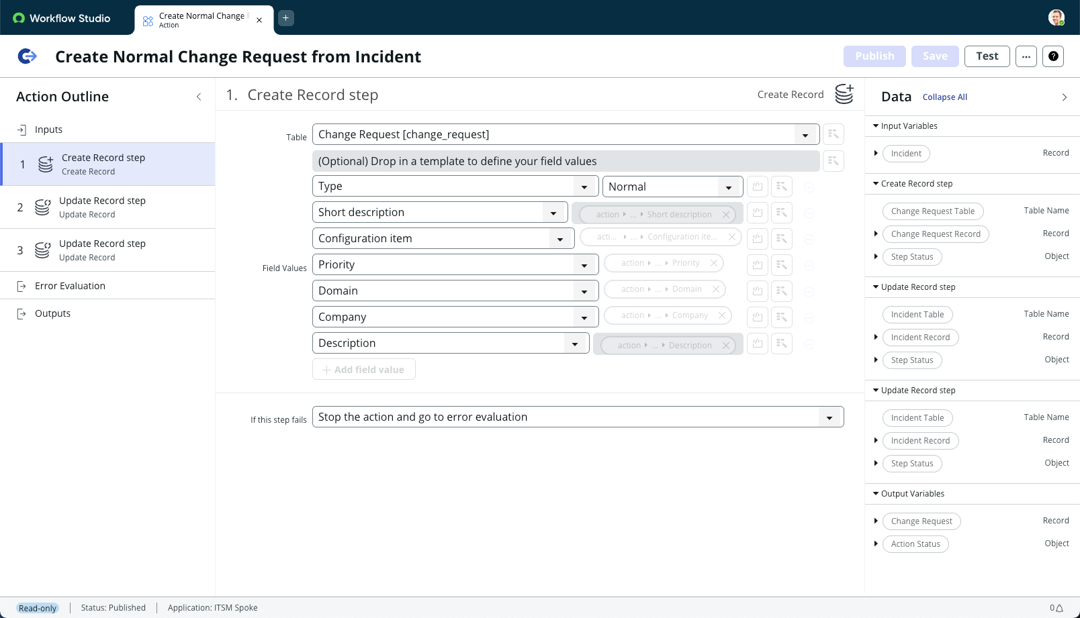Expand the Incident data pill

coord(876,154)
